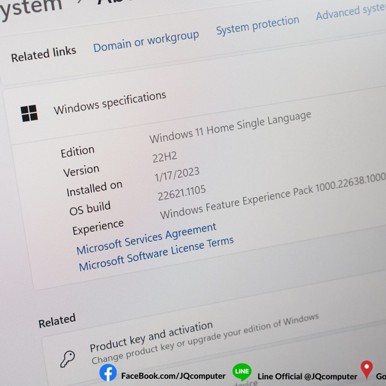
Task: Click the Installed on label
Action: (x=94, y=188)
